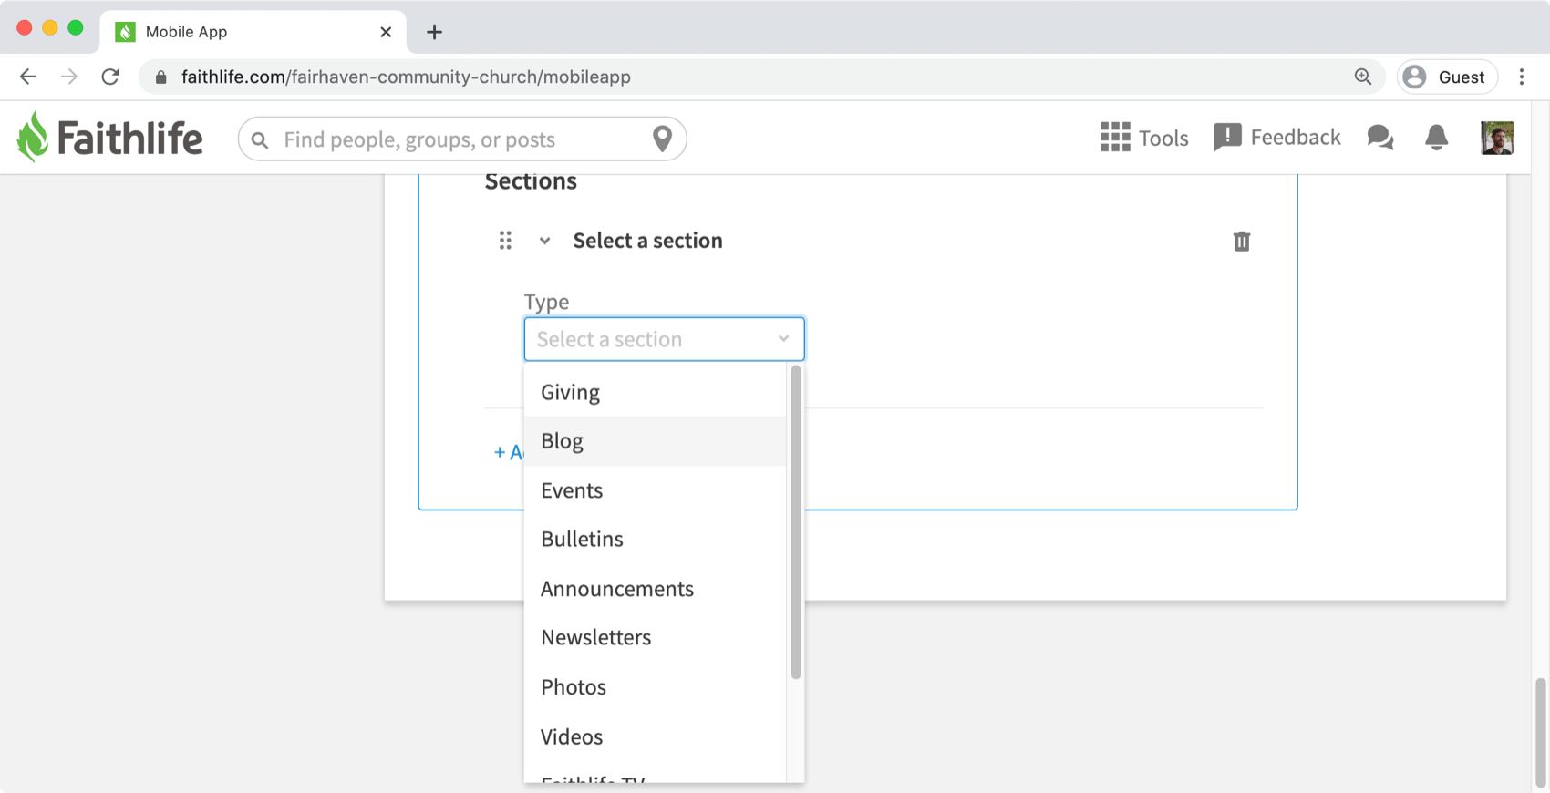Image resolution: width=1550 pixels, height=793 pixels.
Task: Choose Giving from the section list
Action: [655, 392]
